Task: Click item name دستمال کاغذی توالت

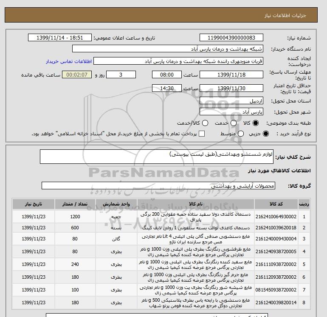Action: pyautogui.click(x=196, y=228)
